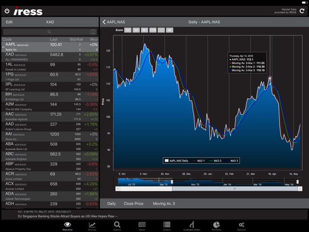Select the ABC Adelaide Brighton row

pyautogui.click(x=50, y=156)
